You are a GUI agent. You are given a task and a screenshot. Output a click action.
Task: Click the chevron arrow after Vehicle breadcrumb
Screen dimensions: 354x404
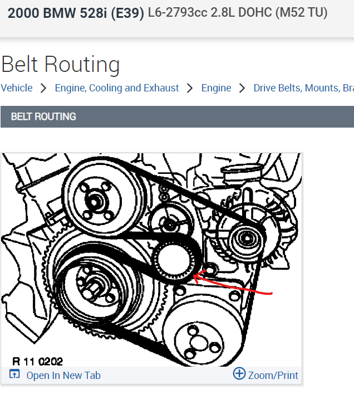click(x=44, y=89)
